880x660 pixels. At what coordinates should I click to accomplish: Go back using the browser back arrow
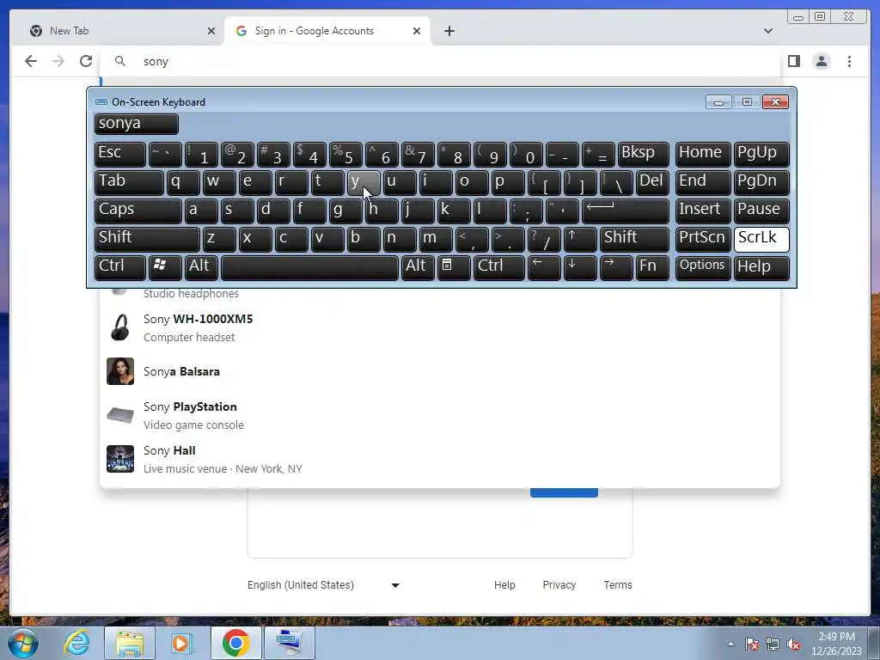pos(31,61)
